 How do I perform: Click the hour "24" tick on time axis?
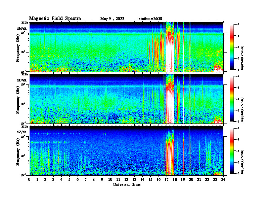tap(223, 180)
